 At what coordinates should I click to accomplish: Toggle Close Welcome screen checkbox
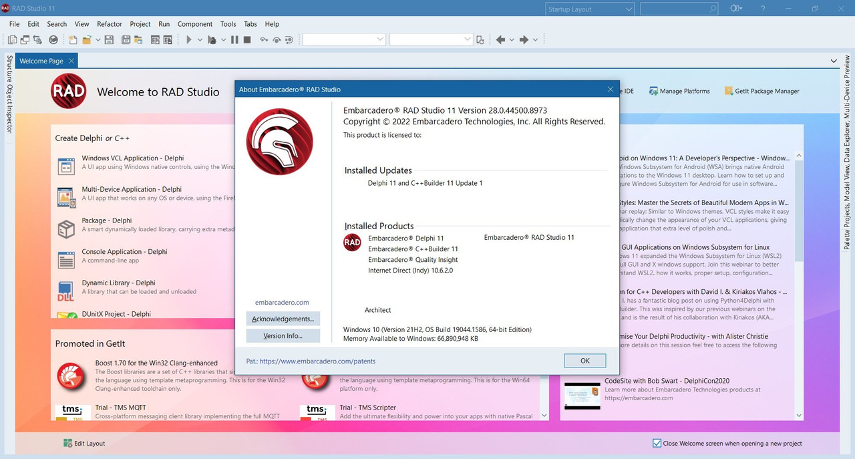point(657,443)
